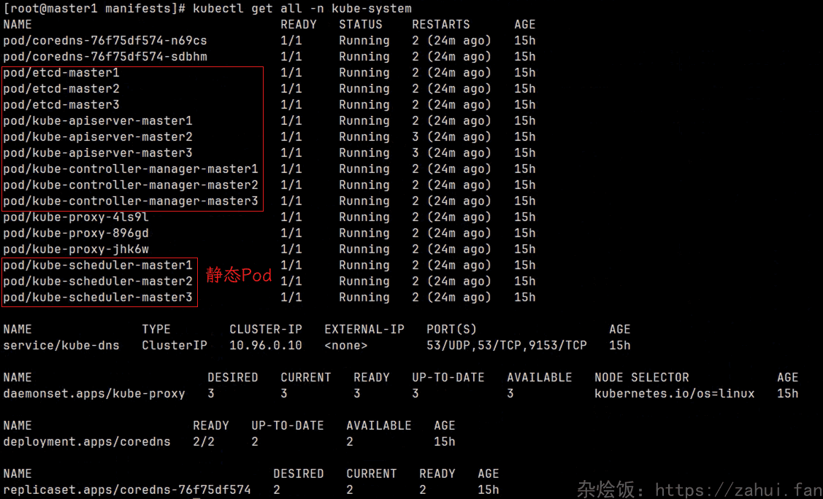Click the RESTARTS column header of pods

[x=441, y=25]
